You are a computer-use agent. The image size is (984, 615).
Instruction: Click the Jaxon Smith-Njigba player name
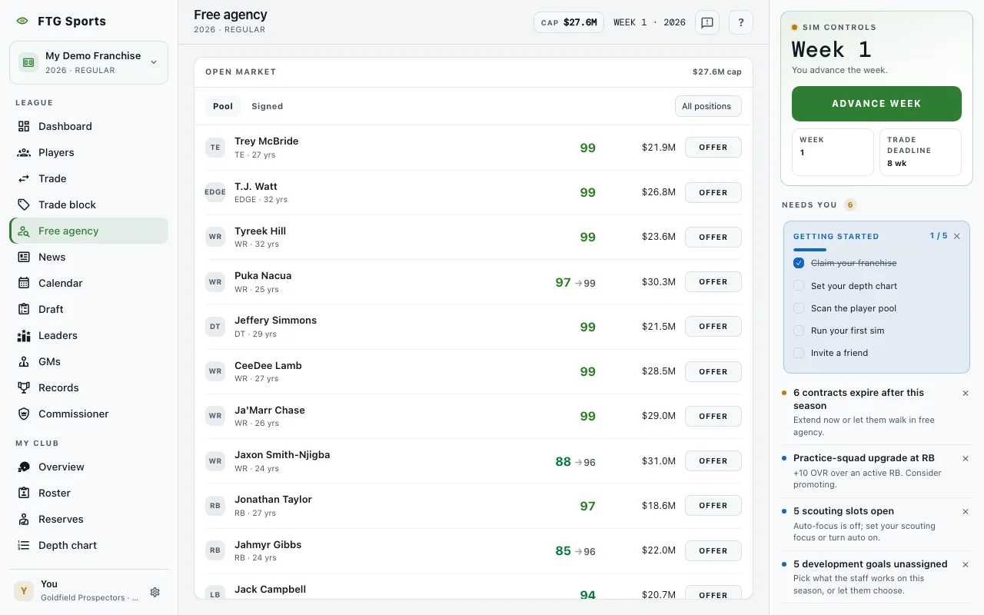point(282,454)
